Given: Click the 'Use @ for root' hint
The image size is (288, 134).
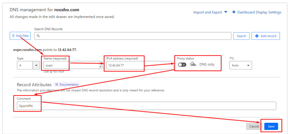Looking at the screenshot, I should 54,72.
